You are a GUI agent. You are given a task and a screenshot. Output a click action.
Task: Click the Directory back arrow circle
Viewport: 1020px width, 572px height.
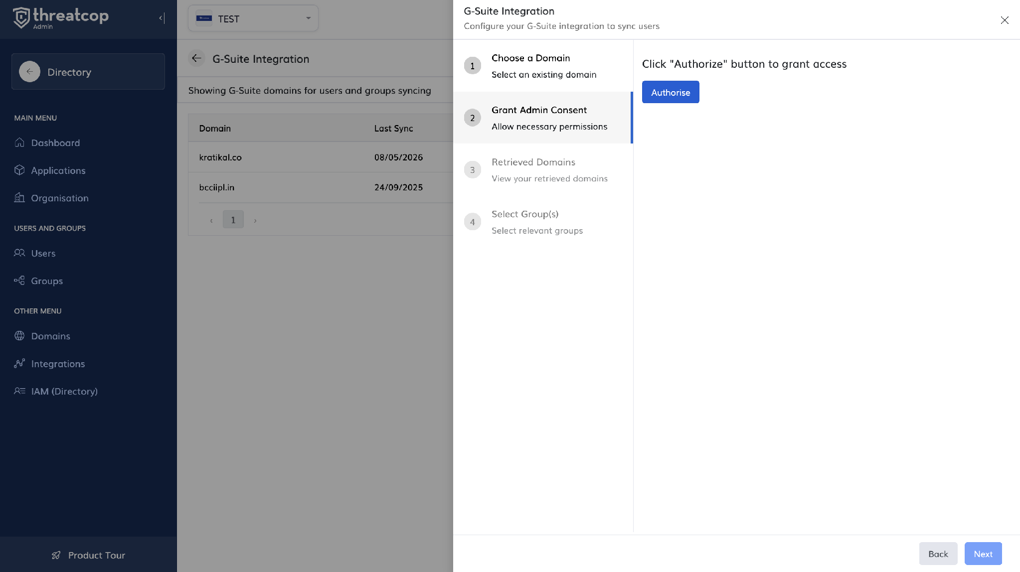30,72
